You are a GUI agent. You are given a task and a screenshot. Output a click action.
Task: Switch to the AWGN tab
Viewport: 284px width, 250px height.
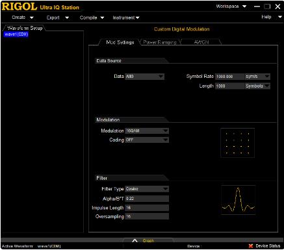(x=201, y=42)
